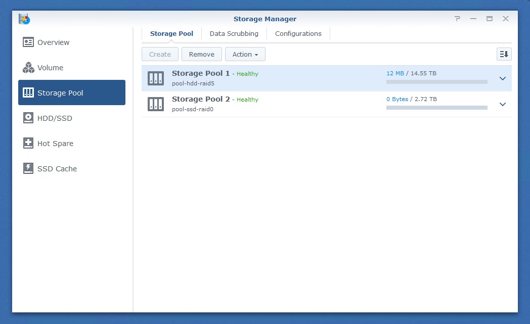Click the Storage Manager app logo icon
This screenshot has width=530, height=324.
[x=24, y=19]
